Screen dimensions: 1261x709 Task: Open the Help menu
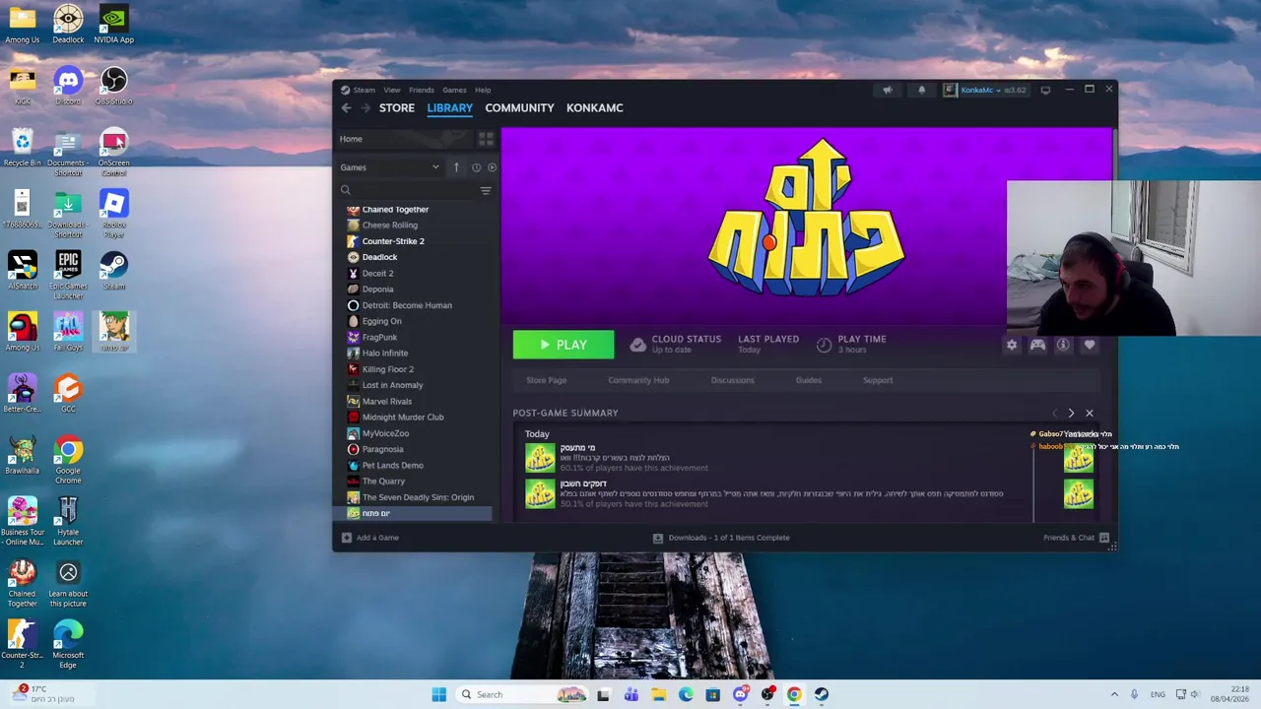point(483,90)
